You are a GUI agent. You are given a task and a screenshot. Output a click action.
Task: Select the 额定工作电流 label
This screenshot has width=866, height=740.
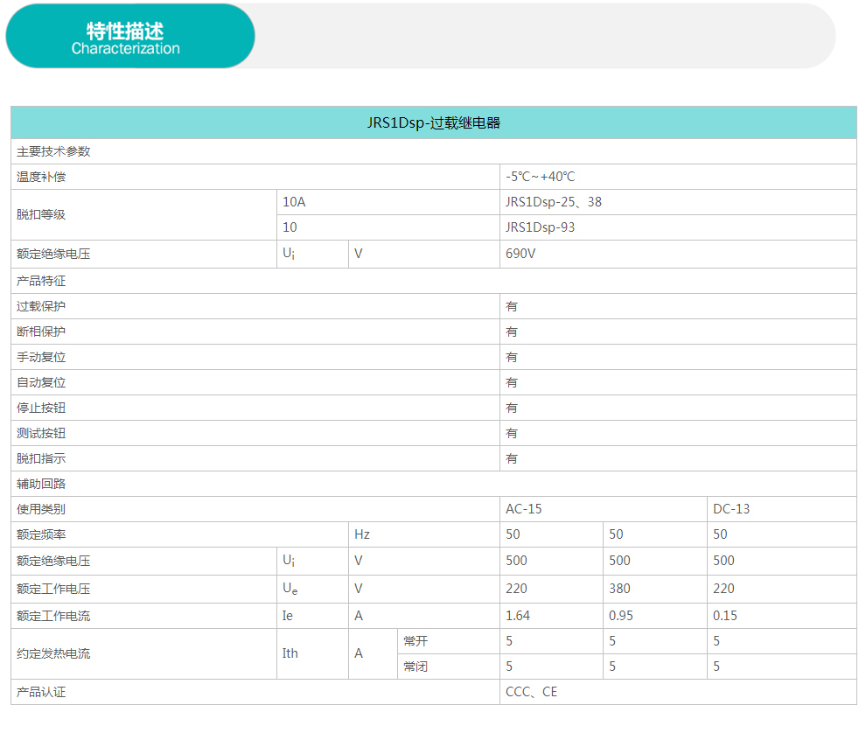[53, 617]
